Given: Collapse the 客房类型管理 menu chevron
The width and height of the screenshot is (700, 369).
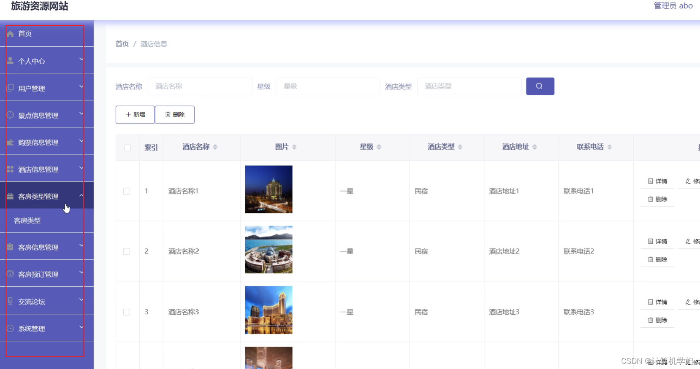Looking at the screenshot, I should pos(81,195).
